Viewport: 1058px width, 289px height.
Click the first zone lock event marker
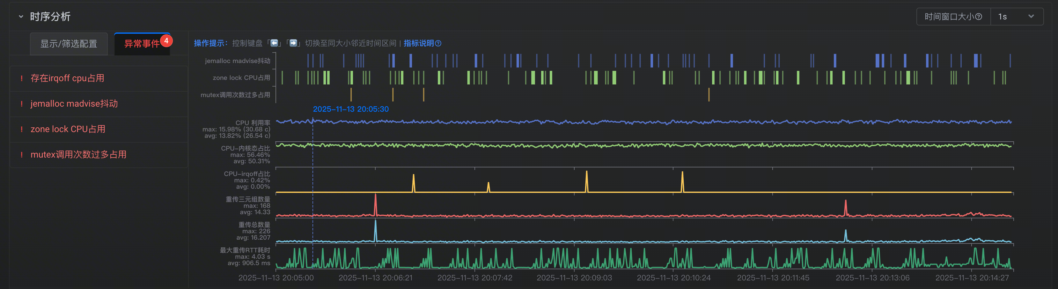pos(282,77)
